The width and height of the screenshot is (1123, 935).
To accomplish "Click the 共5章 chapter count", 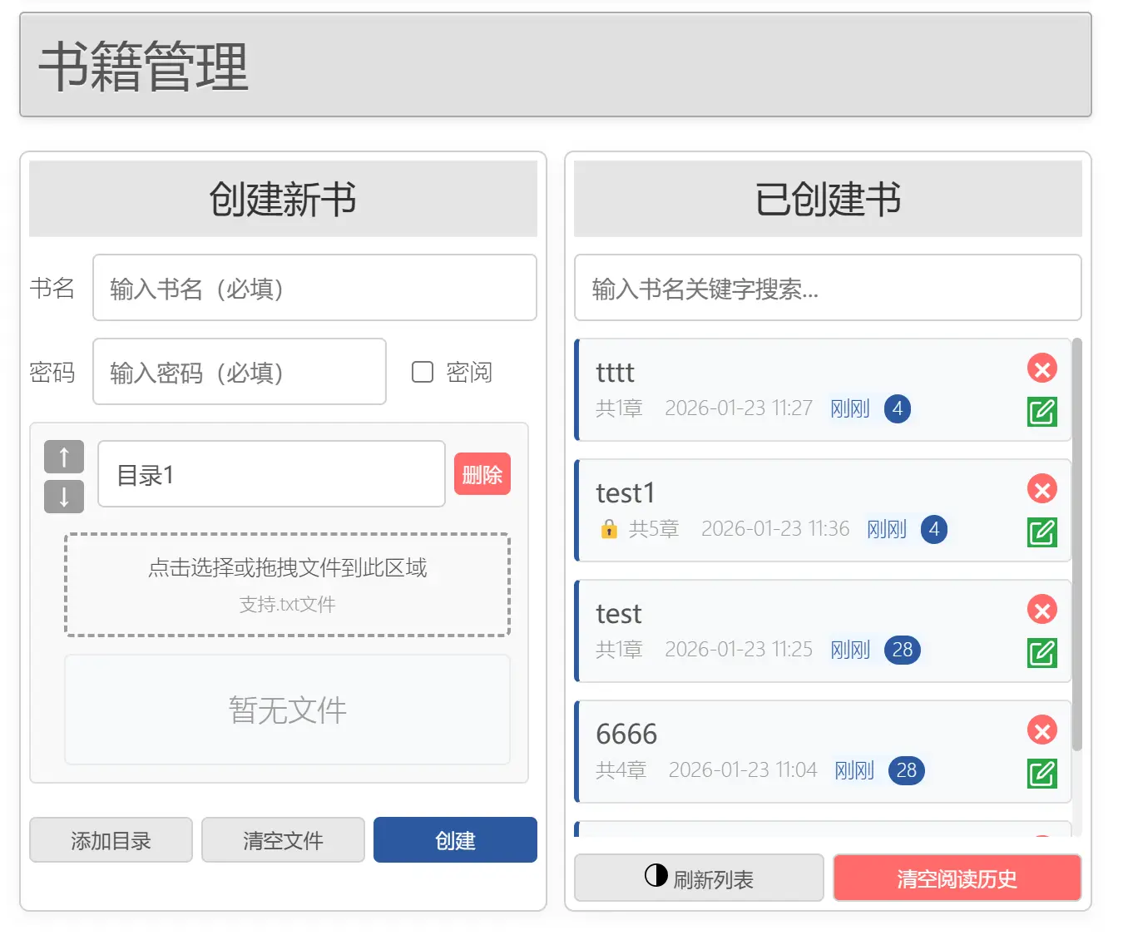I will pyautogui.click(x=654, y=529).
